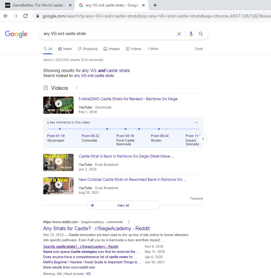Viewport: 271px width, 278px height.
Task: Click the browser forward arrow
Action: [x=16, y=16]
